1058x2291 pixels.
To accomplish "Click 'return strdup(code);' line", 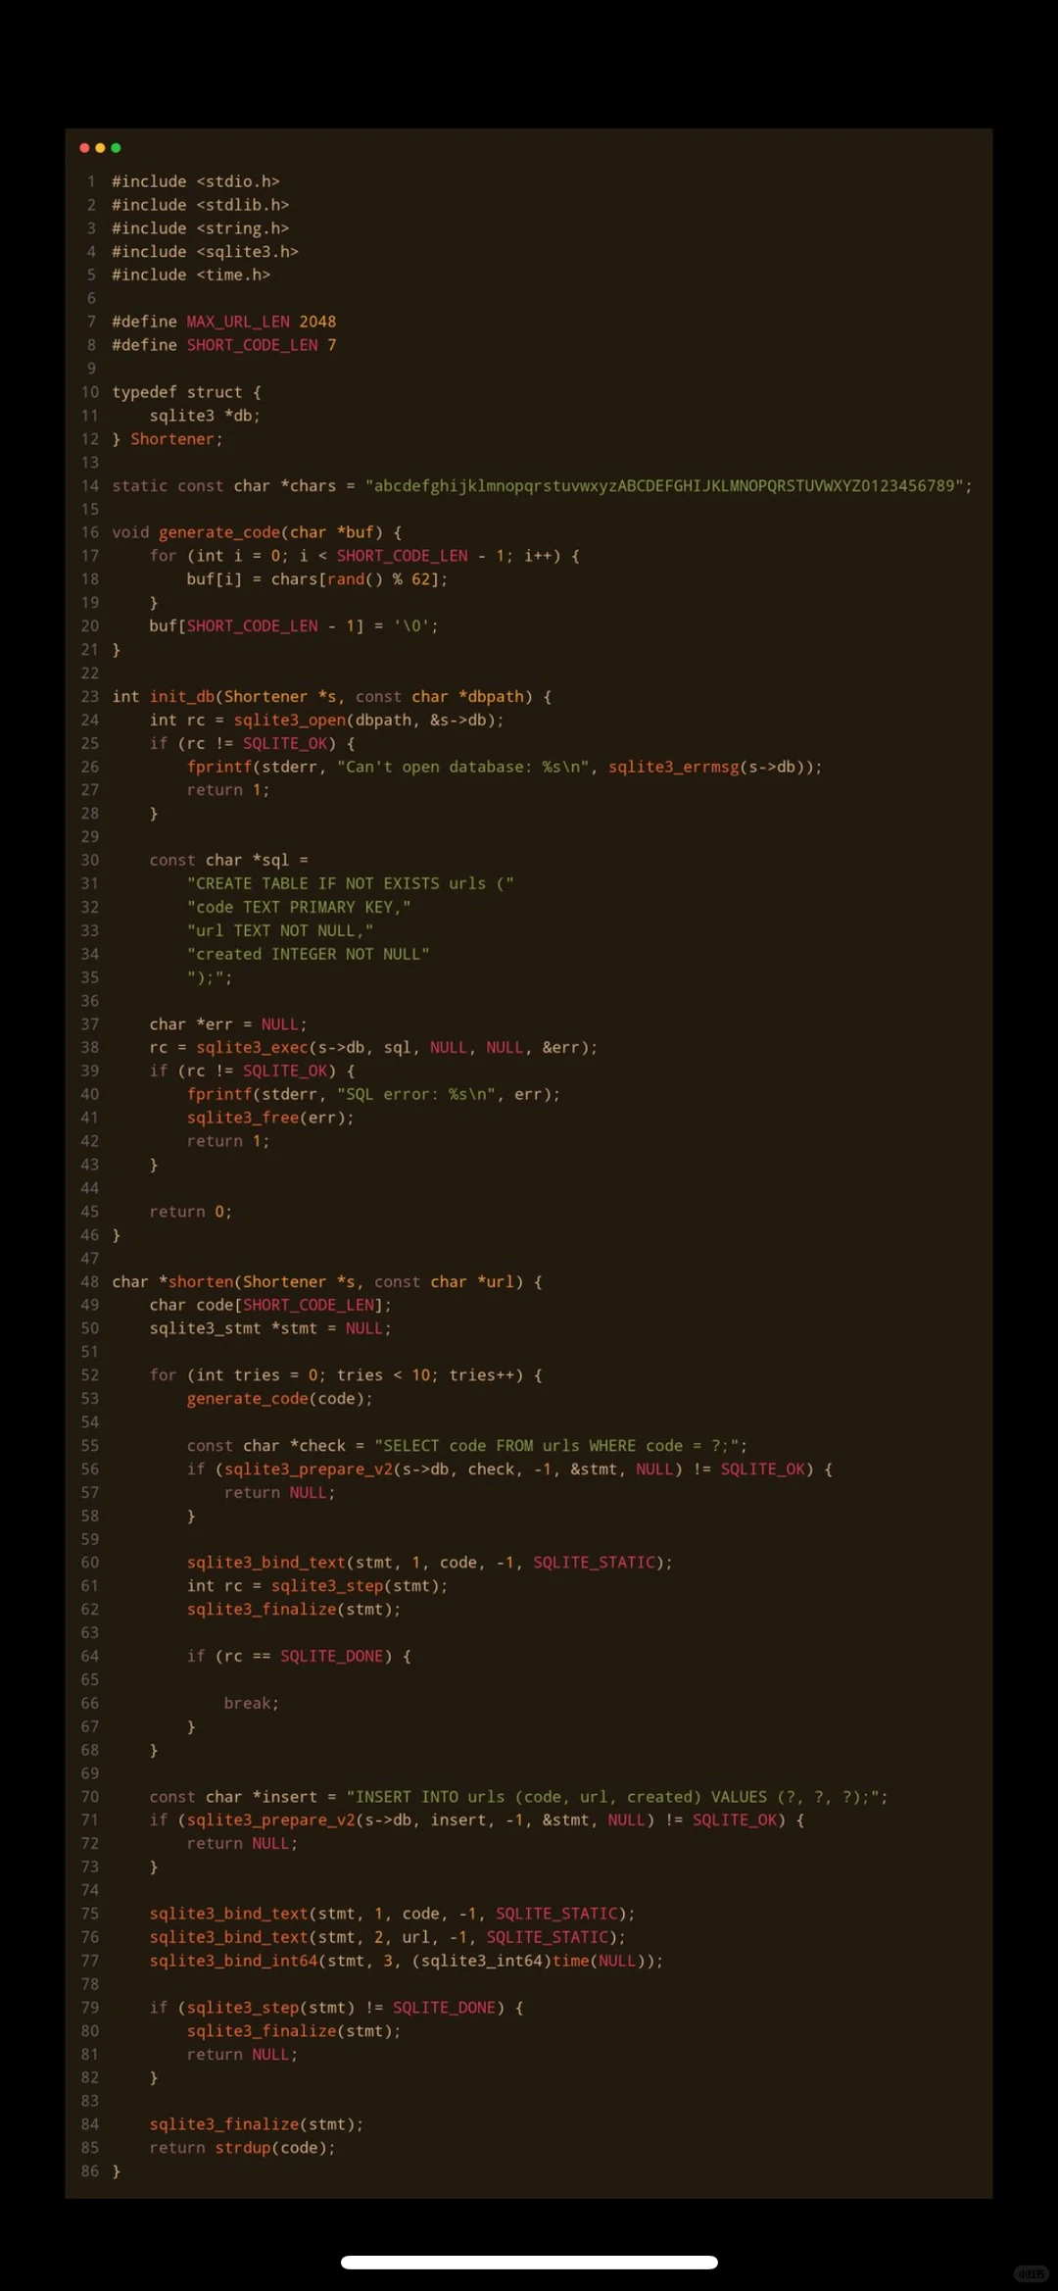I will click(x=242, y=2150).
